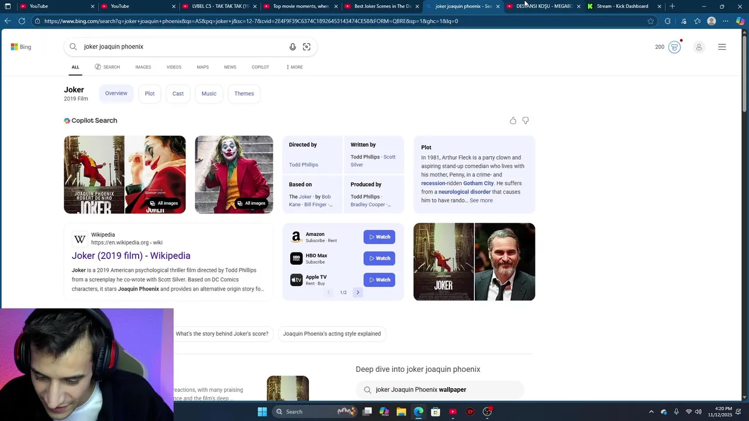Open the browser profile avatar
This screenshot has height=421, width=749.
(x=712, y=21)
